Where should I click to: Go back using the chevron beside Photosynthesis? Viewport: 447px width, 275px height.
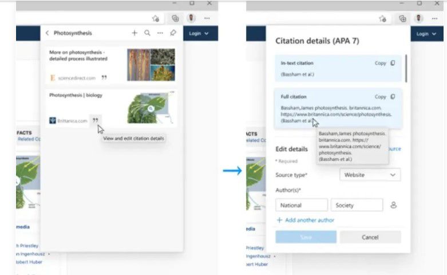pos(47,33)
